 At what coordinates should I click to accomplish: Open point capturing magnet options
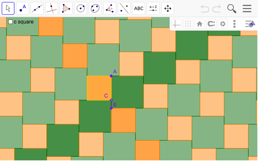click(x=211, y=24)
